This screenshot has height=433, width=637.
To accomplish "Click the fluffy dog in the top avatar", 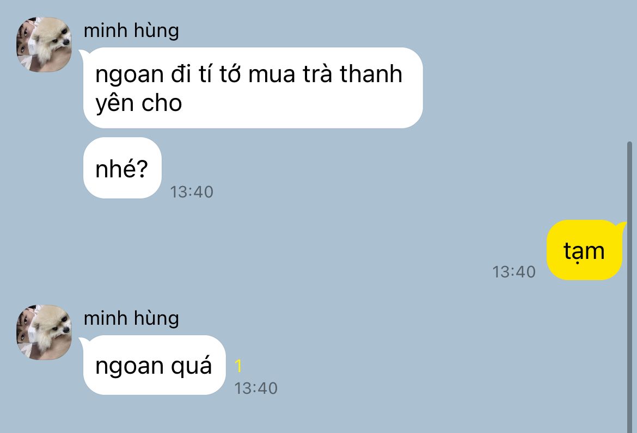I will tap(52, 41).
